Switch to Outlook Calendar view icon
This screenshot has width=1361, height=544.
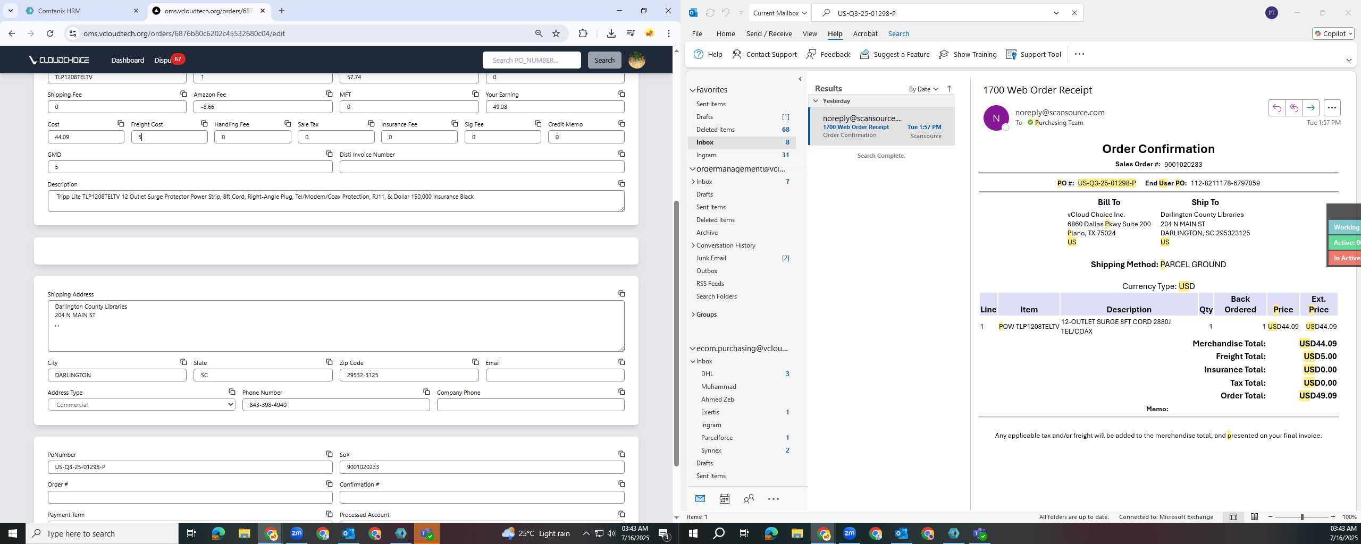[x=724, y=499]
